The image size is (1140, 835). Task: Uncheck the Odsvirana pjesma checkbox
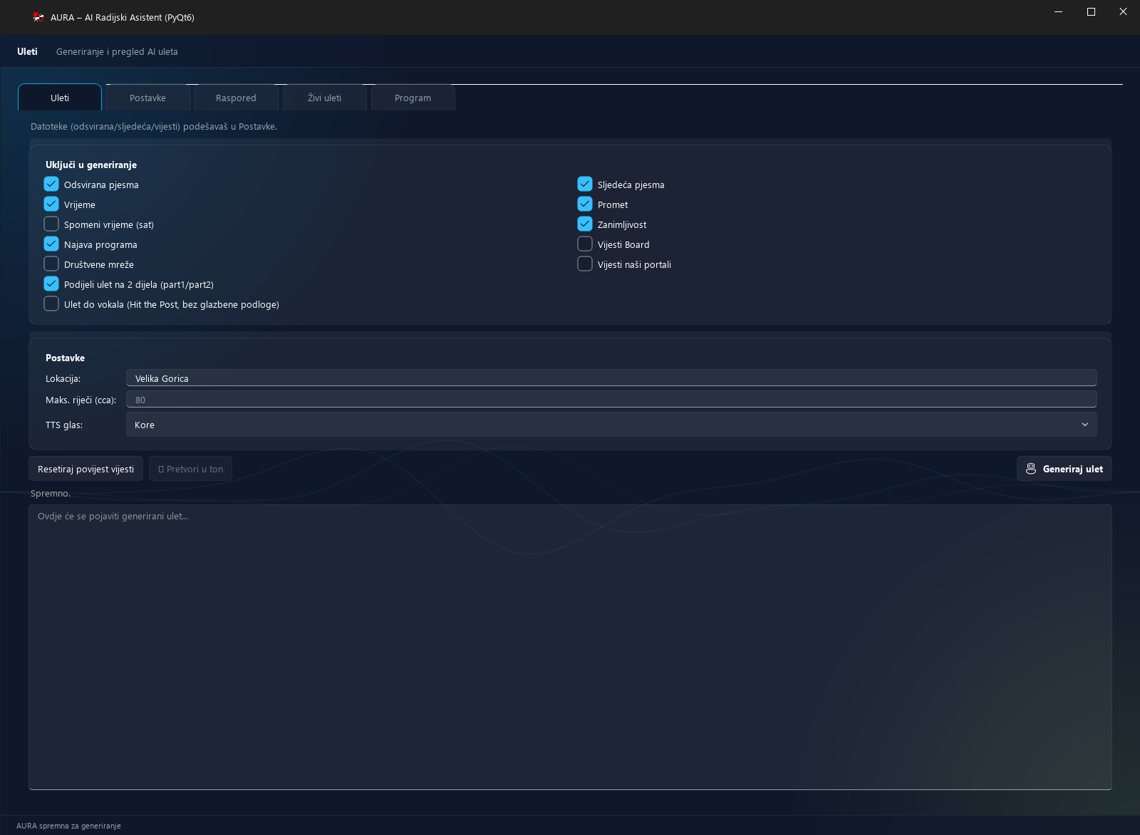[x=51, y=184]
